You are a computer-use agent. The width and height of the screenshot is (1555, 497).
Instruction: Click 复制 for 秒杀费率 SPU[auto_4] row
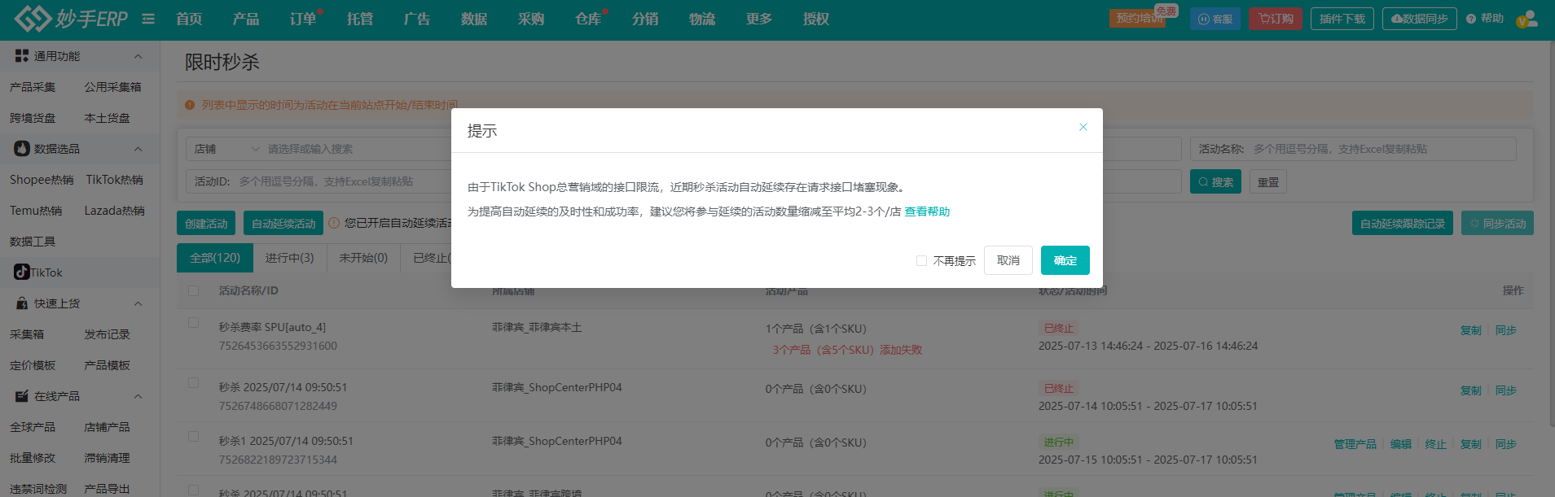tap(1471, 330)
